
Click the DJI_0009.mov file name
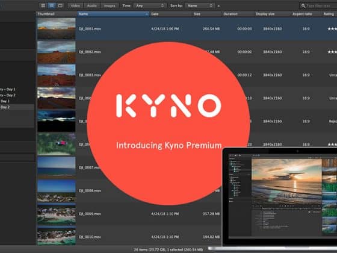click(x=90, y=214)
